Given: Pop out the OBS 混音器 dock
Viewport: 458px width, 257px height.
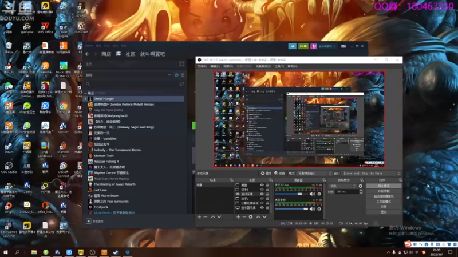Looking at the screenshot, I should [x=324, y=180].
